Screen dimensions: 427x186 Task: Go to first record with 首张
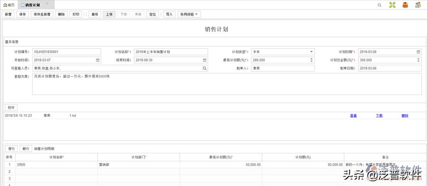pyautogui.click(x=95, y=14)
